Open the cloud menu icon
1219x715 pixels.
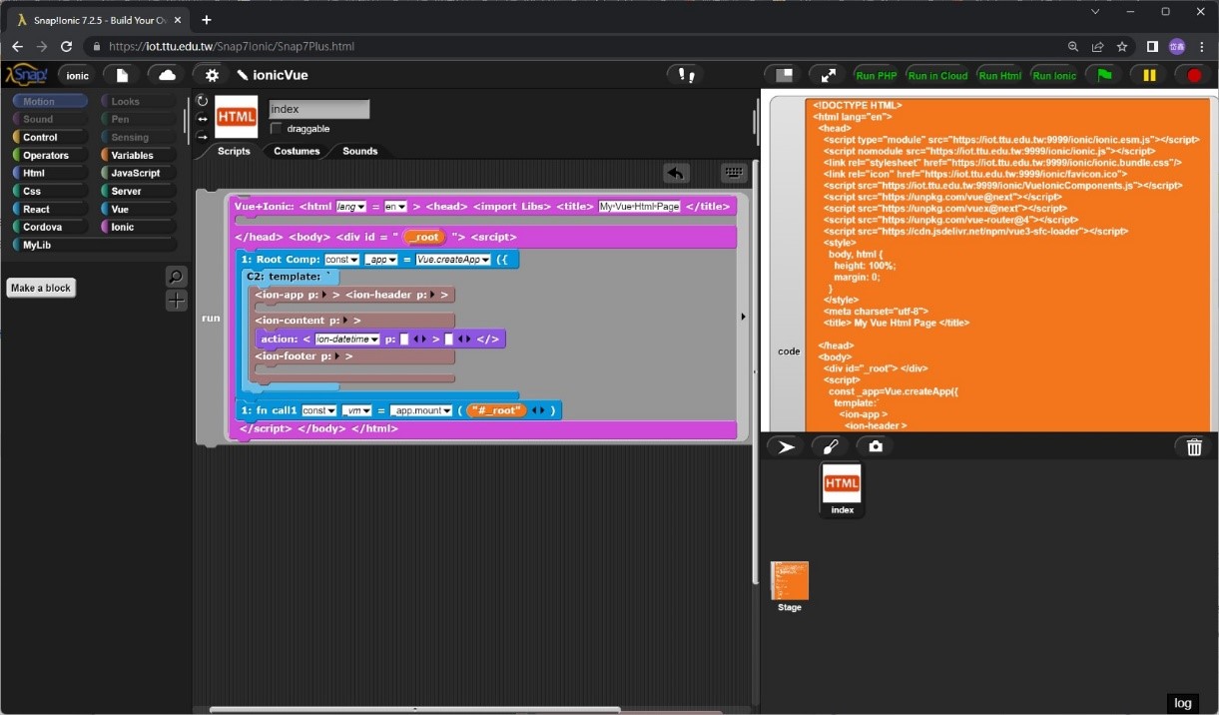click(x=167, y=75)
